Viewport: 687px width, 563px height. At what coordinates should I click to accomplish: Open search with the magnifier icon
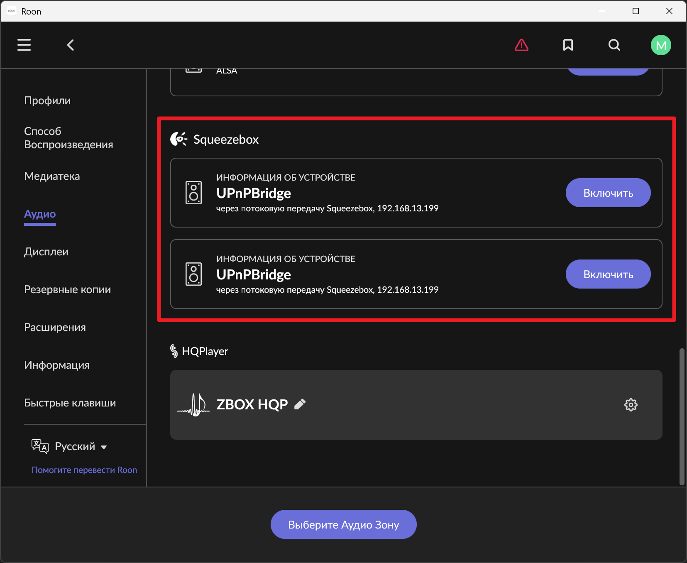coord(614,45)
